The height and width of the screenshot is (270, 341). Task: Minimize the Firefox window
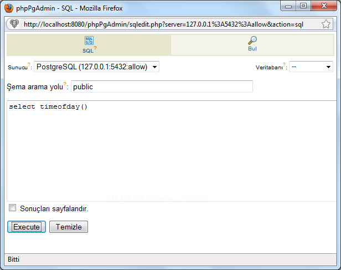pos(288,6)
